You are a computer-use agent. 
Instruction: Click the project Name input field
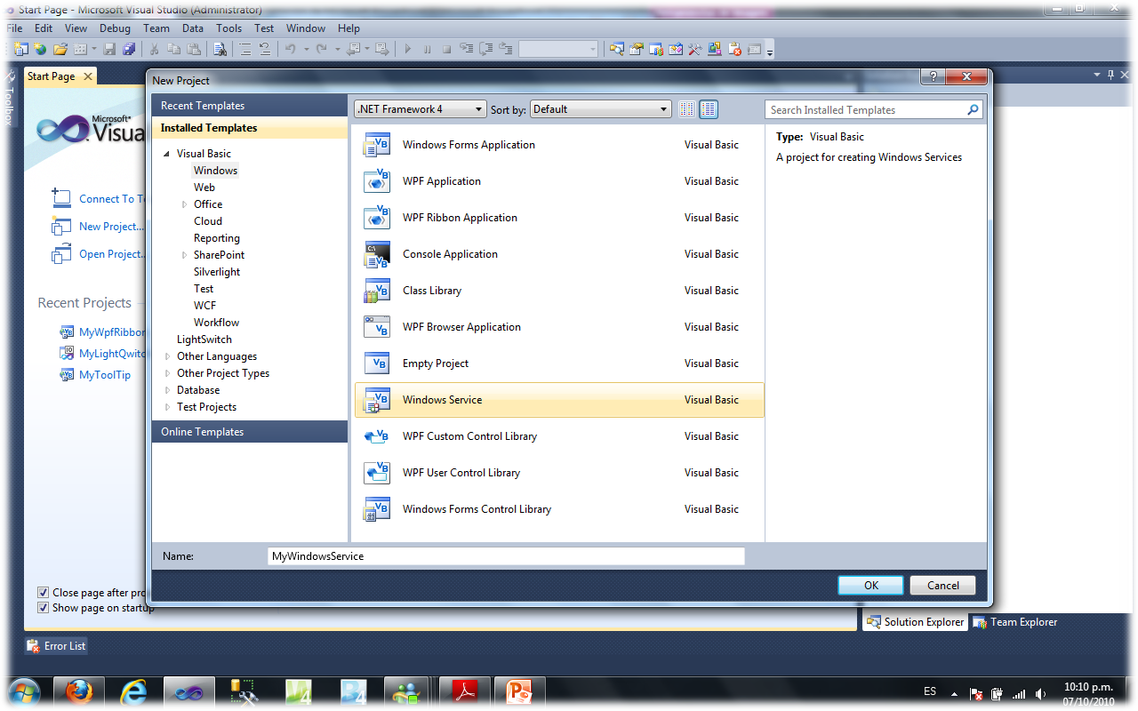coord(506,555)
